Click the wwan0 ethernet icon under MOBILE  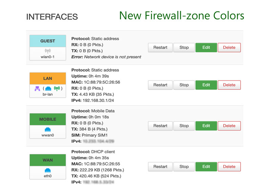pyautogui.click(x=48, y=129)
